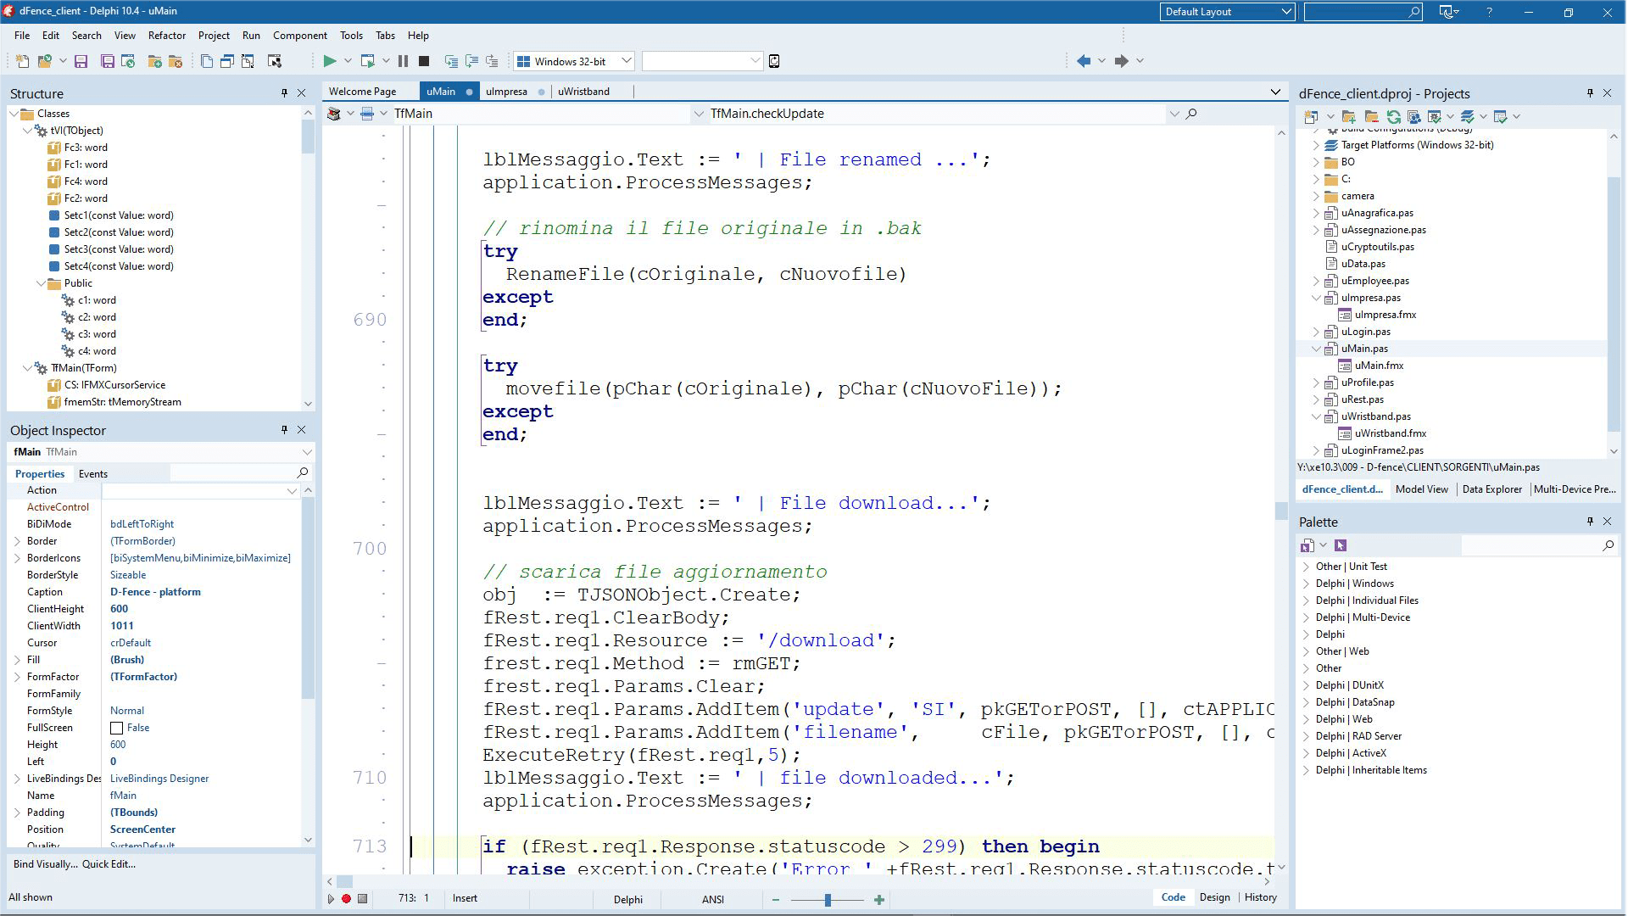
Task: Navigate back with the blue left arrow
Action: click(x=1084, y=61)
